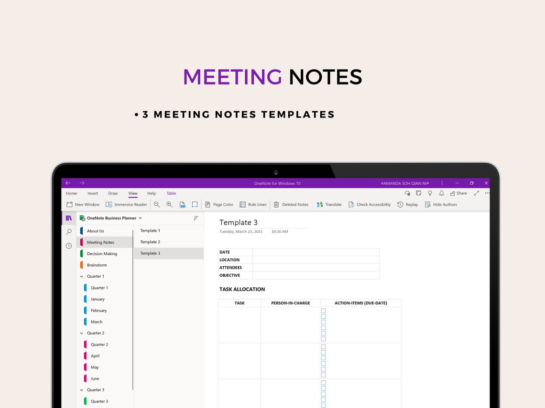Change the Page Color
This screenshot has height=408, width=545.
(219, 204)
